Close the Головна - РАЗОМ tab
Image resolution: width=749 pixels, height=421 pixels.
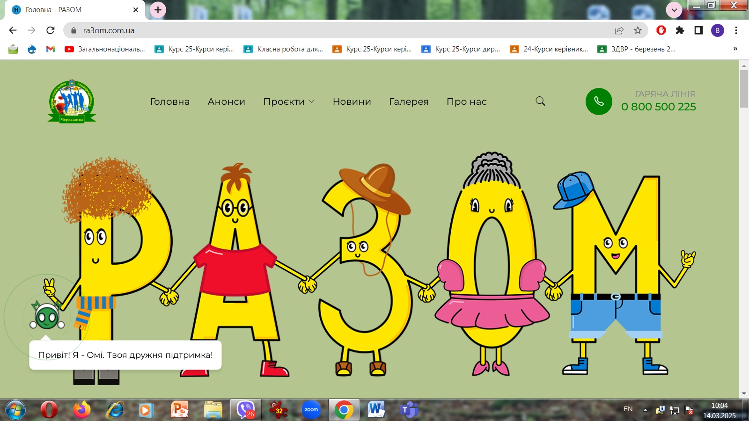click(136, 10)
